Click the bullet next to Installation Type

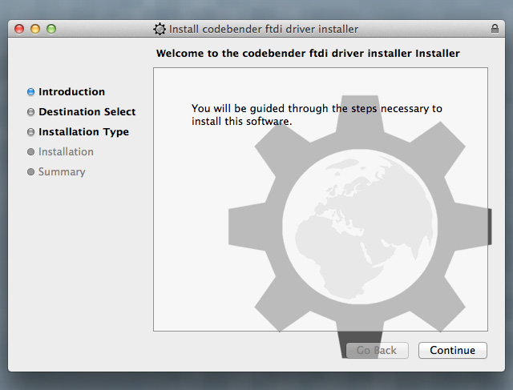click(x=30, y=132)
